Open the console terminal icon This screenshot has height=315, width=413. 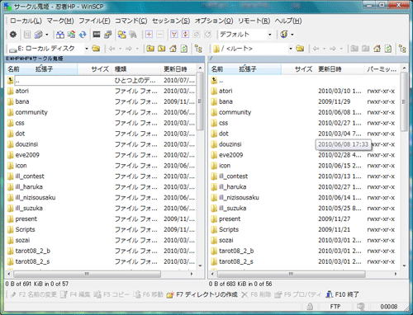point(97,35)
